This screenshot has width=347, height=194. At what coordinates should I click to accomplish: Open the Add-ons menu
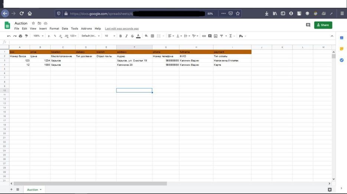click(x=86, y=29)
